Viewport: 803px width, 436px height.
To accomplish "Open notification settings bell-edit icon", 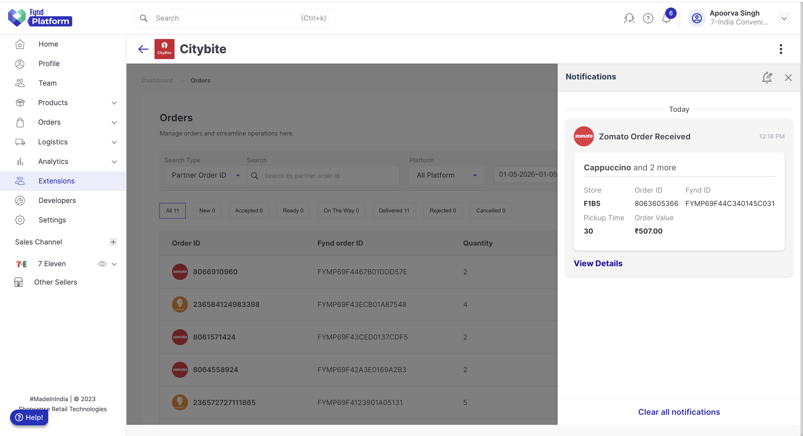I will tap(767, 77).
